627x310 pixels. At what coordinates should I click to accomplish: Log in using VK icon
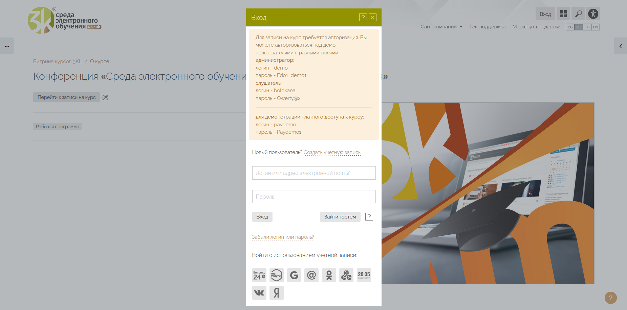coord(259,293)
